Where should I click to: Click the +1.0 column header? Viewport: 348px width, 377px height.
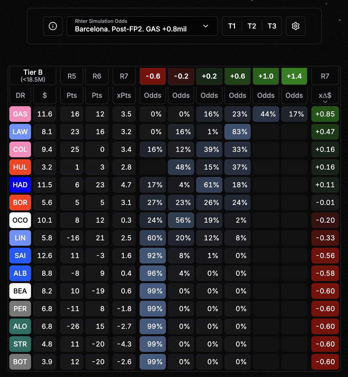coord(266,76)
